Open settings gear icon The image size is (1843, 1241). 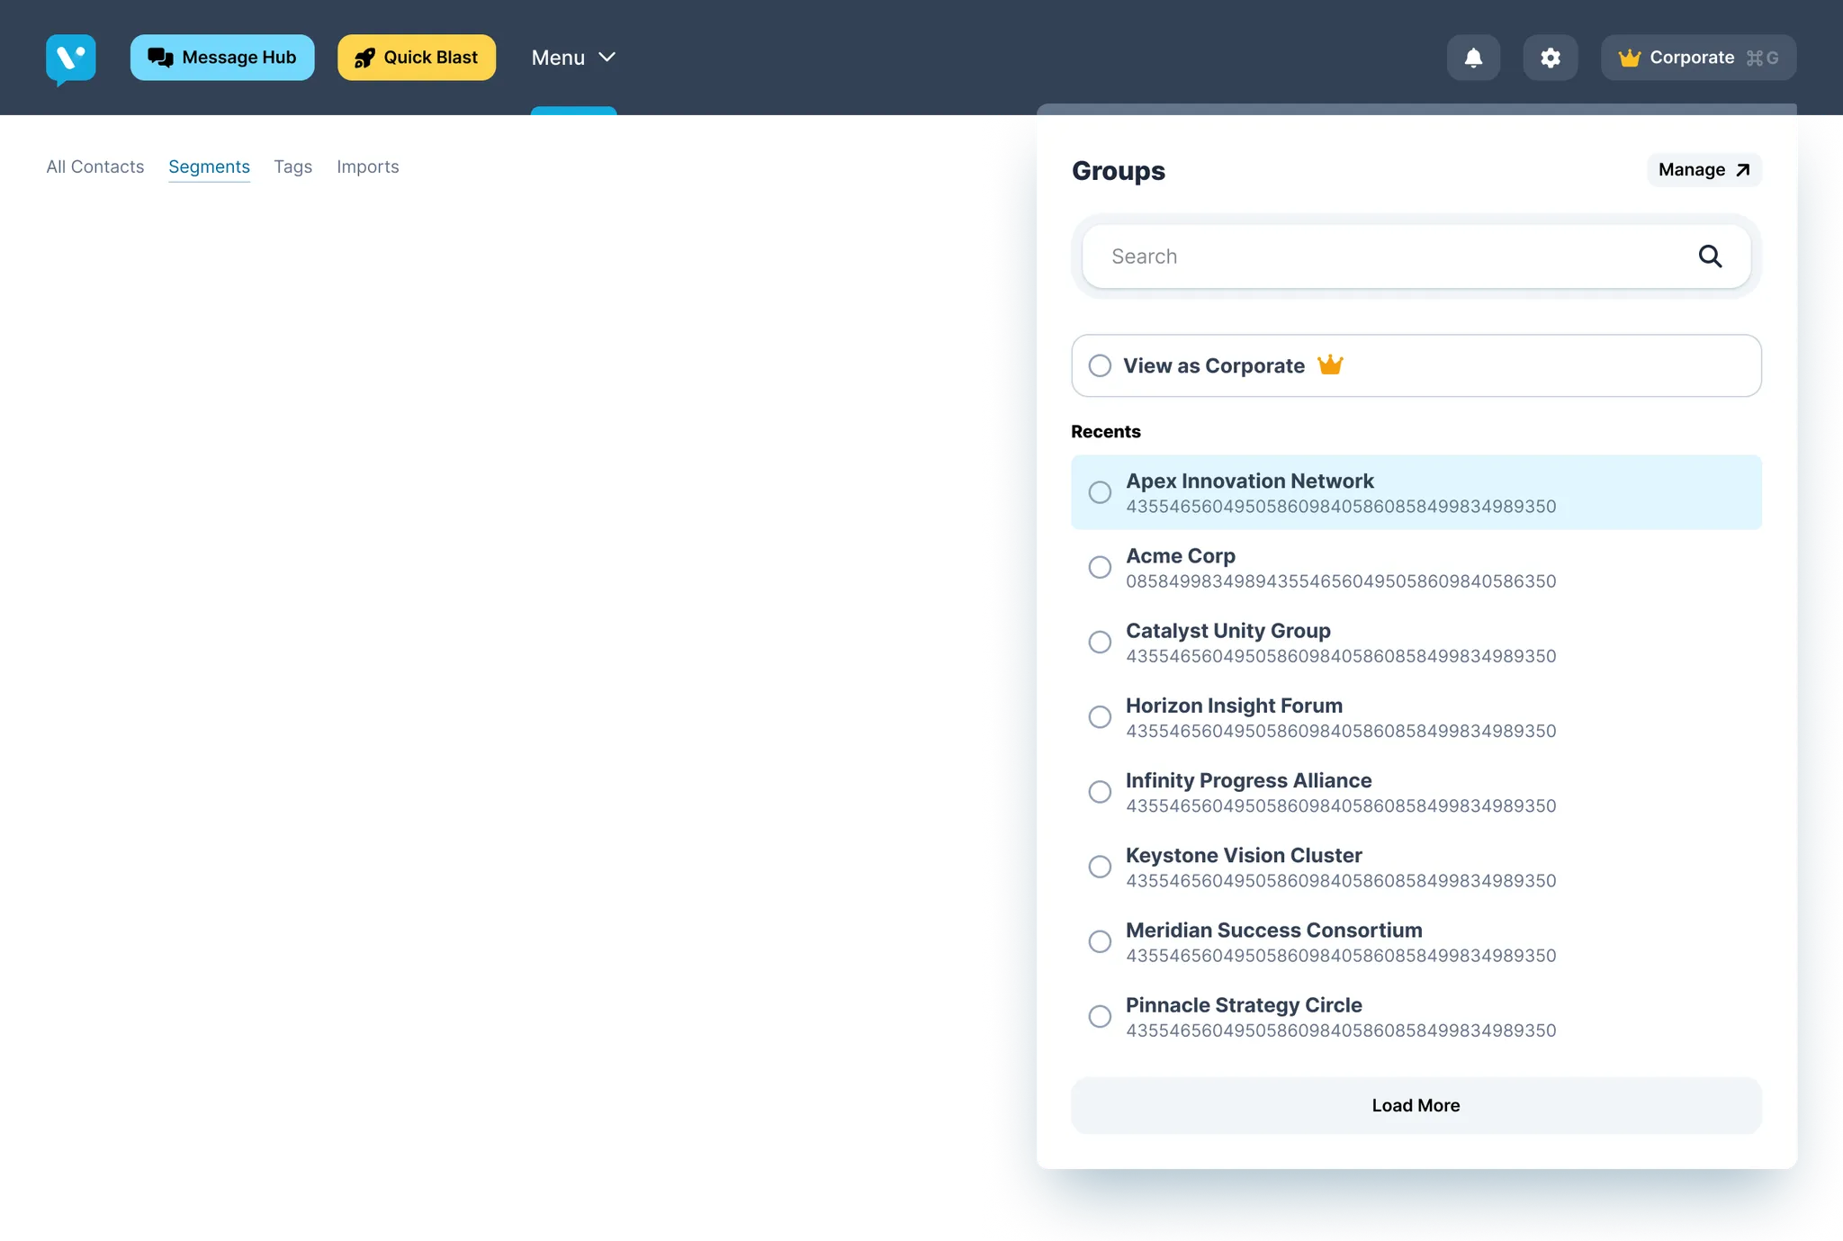tap(1550, 58)
